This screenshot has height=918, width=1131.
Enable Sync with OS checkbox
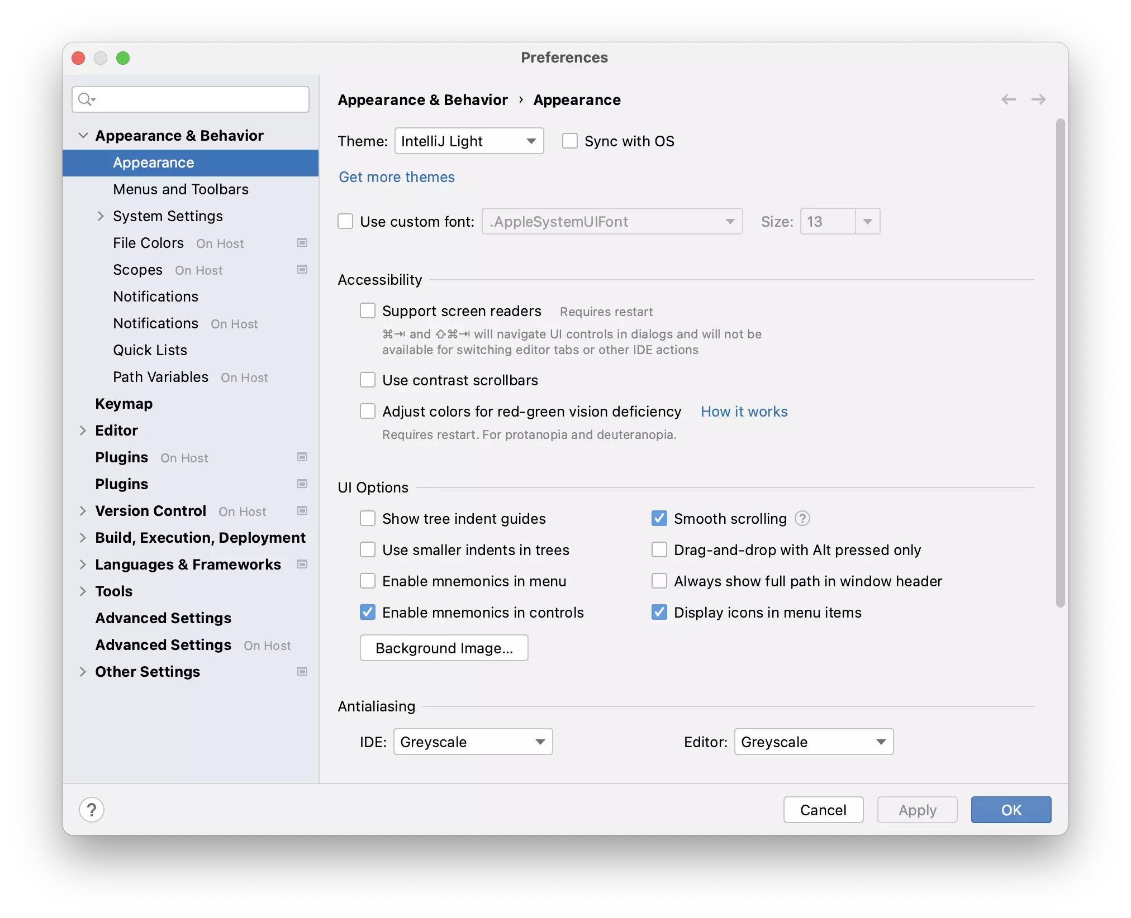[x=569, y=141]
